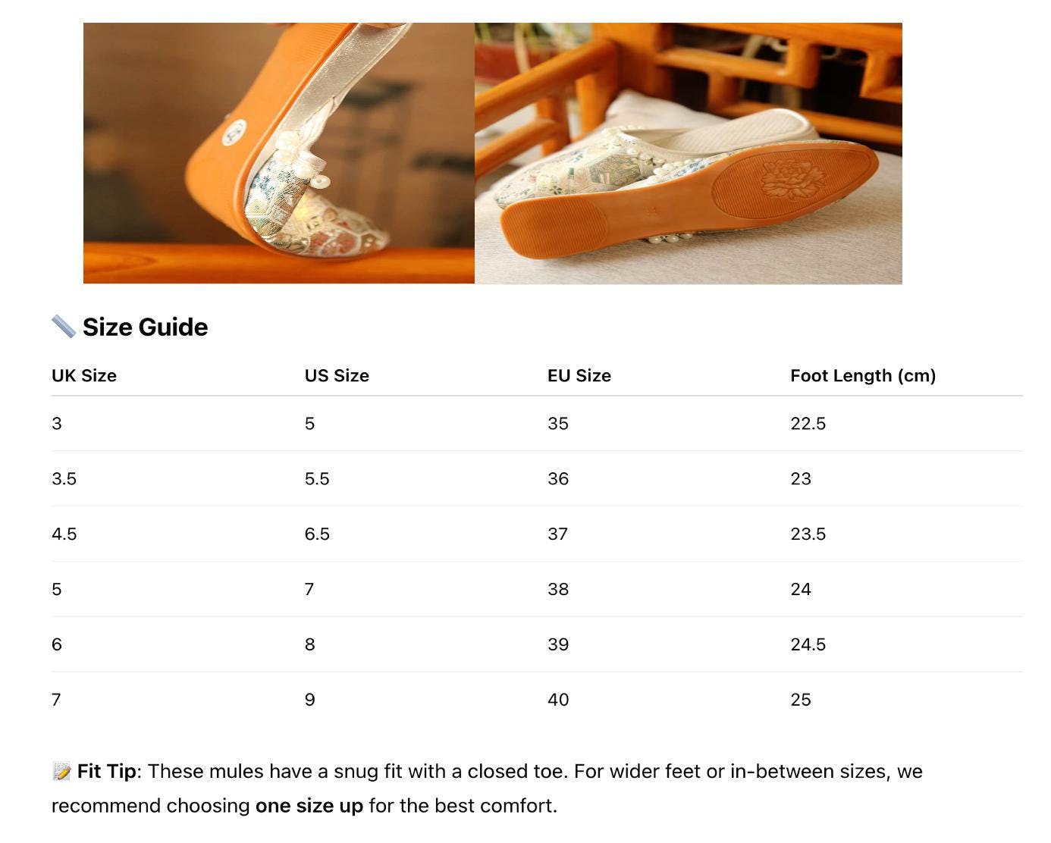Click the bold "one size up" text

(309, 806)
